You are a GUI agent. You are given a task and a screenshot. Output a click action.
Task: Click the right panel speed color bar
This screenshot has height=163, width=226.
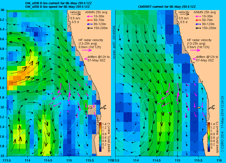pos(209,137)
